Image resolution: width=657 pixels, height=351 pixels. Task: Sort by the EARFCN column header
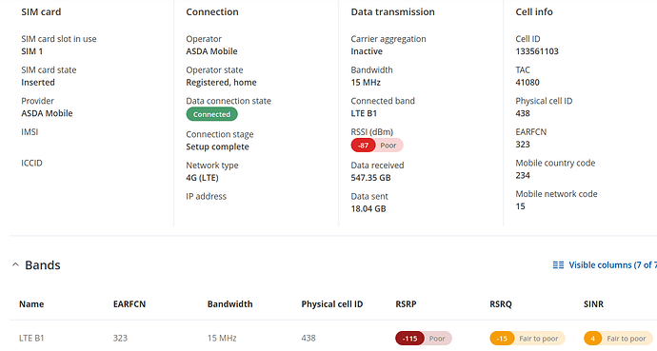[129, 304]
